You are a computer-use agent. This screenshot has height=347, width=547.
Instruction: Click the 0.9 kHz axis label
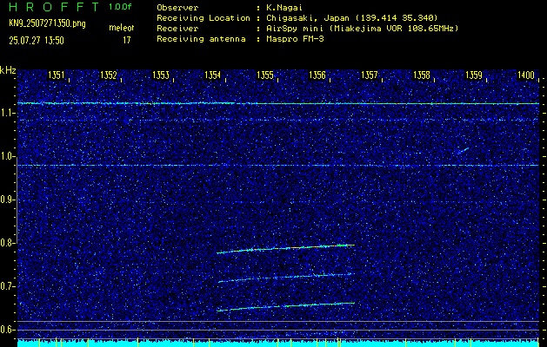pyautogui.click(x=7, y=200)
